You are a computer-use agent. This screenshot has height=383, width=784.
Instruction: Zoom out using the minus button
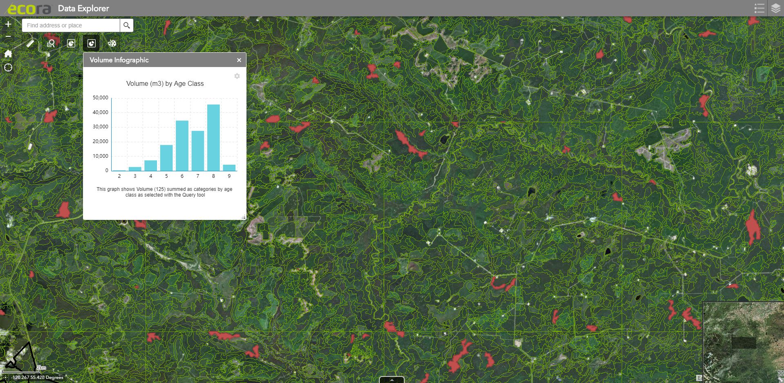(7, 36)
